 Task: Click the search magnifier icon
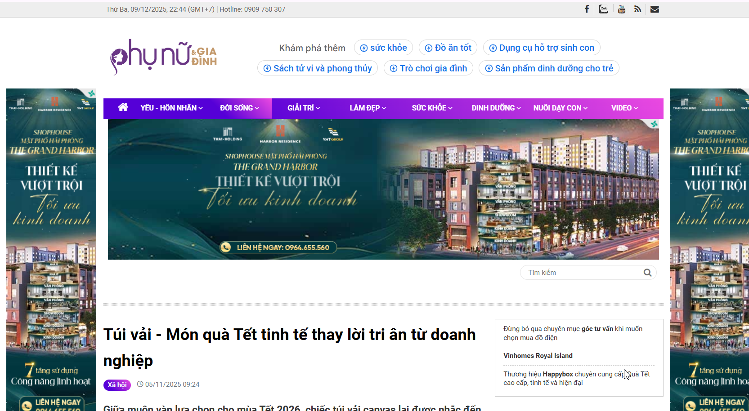[647, 273]
